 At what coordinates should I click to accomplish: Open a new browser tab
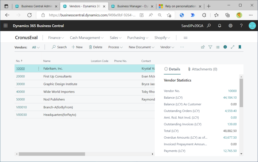tap(209, 6)
